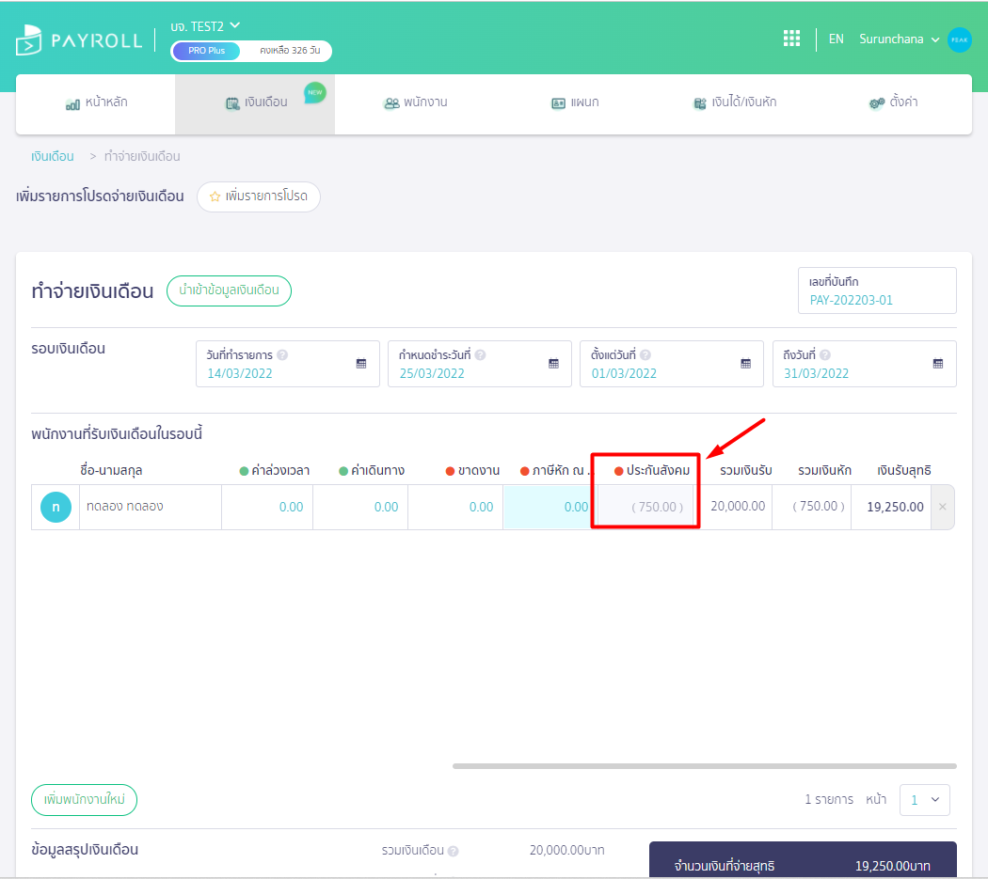This screenshot has width=988, height=879.
Task: Open the calendar icon for วันที่ทำรายการ
Action: pyautogui.click(x=362, y=363)
